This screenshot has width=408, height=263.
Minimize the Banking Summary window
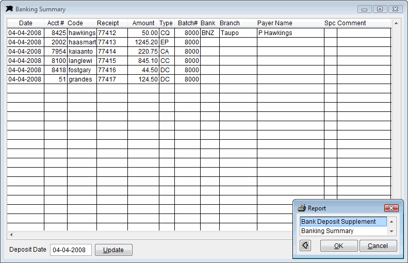tap(365, 9)
